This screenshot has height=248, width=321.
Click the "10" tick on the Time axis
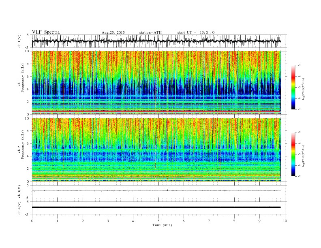(x=285, y=221)
